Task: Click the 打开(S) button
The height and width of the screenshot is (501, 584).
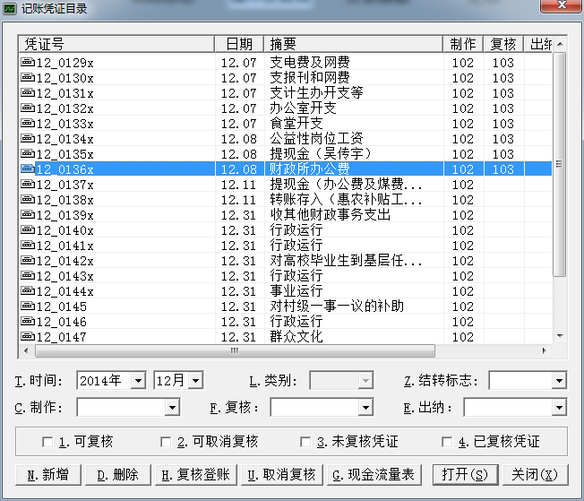Action: [x=463, y=474]
